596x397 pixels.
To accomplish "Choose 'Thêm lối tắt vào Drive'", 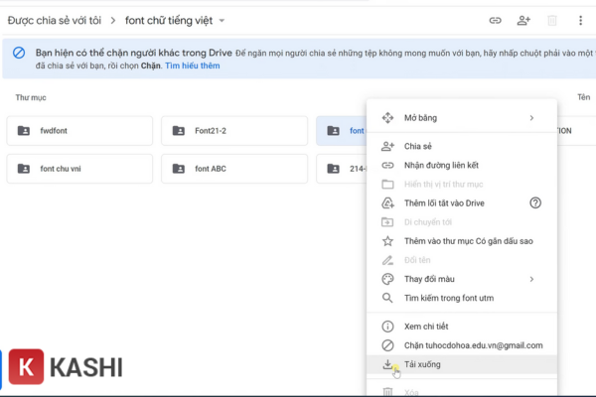I will point(462,203).
